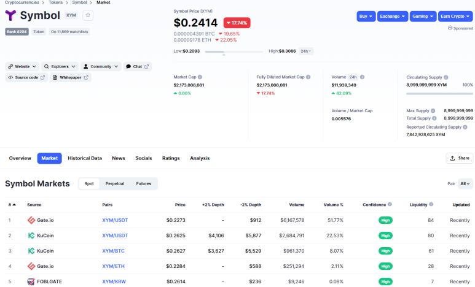Sort by Liquidity column header
475x287 pixels.
(418, 205)
